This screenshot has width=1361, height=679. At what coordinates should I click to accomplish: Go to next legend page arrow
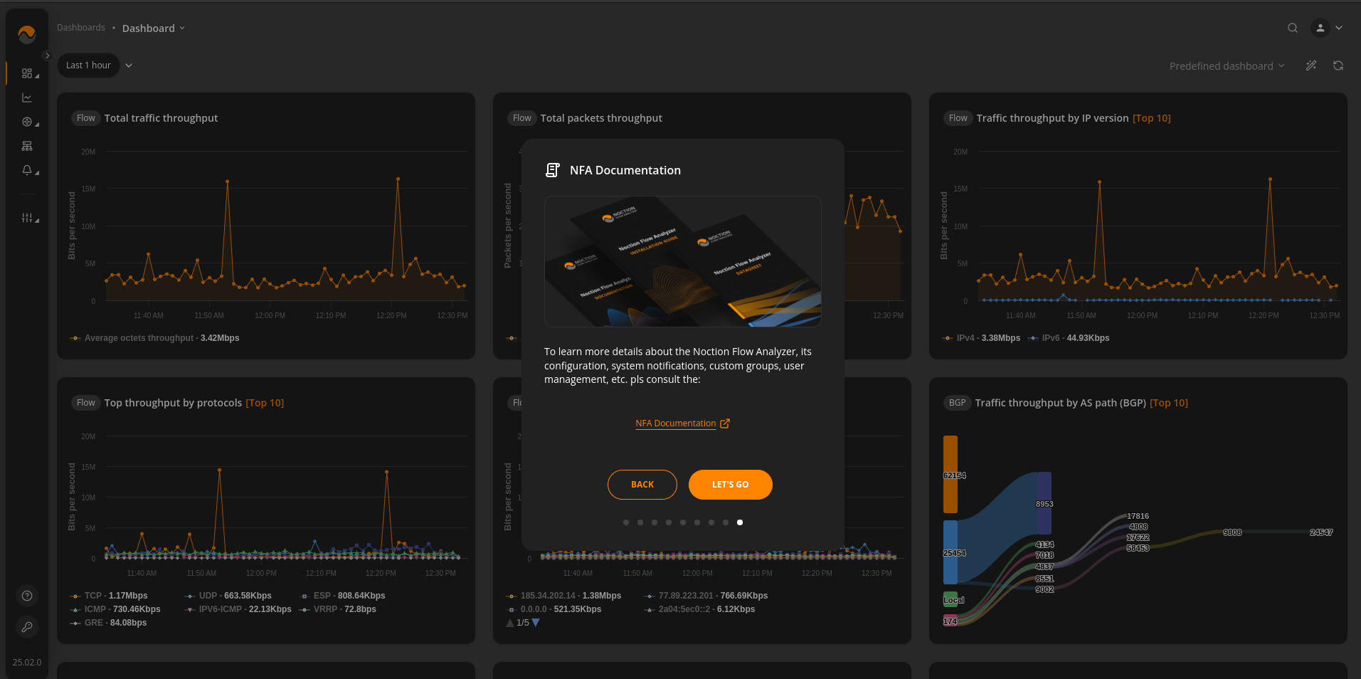point(536,623)
